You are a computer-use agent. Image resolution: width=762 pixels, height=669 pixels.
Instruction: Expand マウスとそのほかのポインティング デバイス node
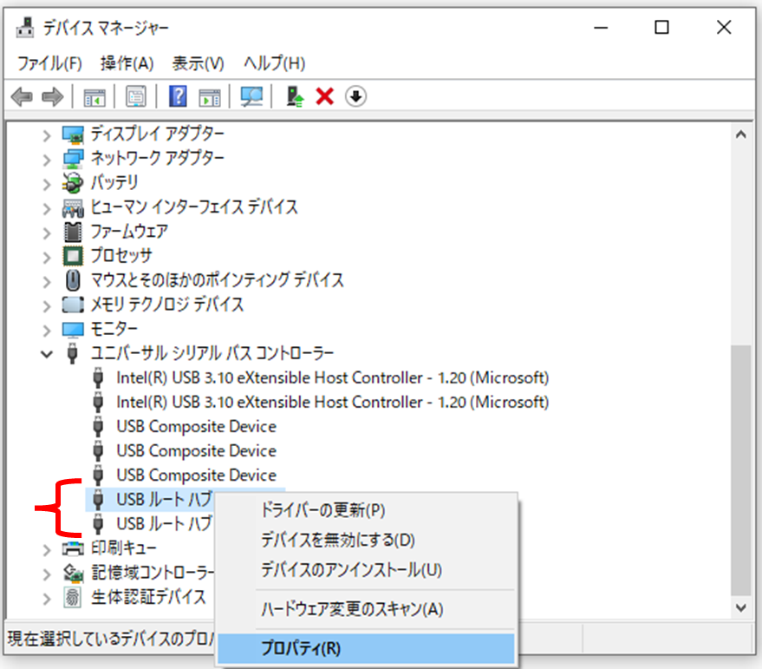pyautogui.click(x=47, y=282)
